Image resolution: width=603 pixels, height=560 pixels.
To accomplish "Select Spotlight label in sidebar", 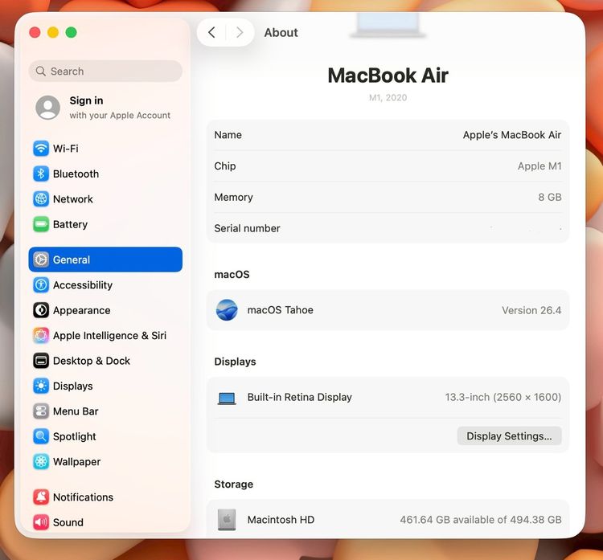I will click(x=75, y=436).
